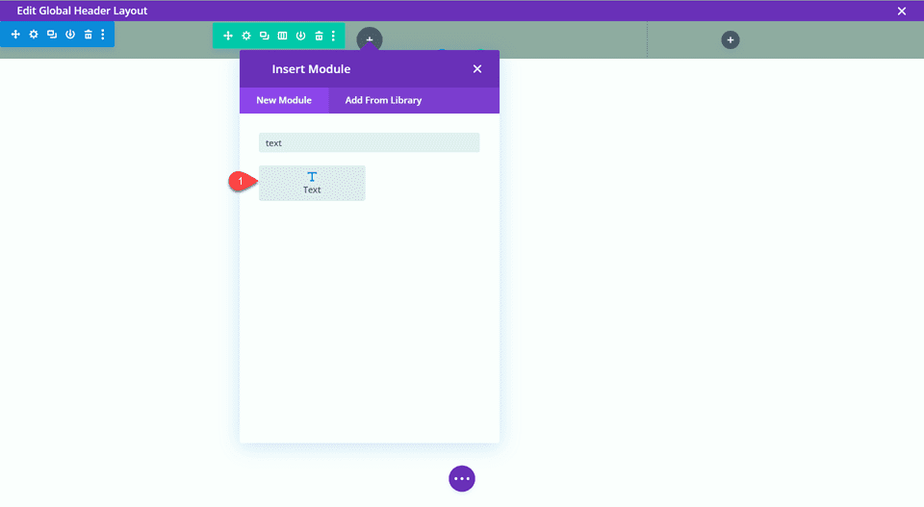Toggle save-to-library power icon in green toolbar
924x507 pixels.
click(300, 36)
